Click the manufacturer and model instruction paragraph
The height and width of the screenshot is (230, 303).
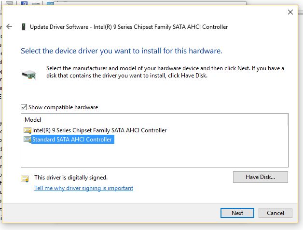(165, 72)
